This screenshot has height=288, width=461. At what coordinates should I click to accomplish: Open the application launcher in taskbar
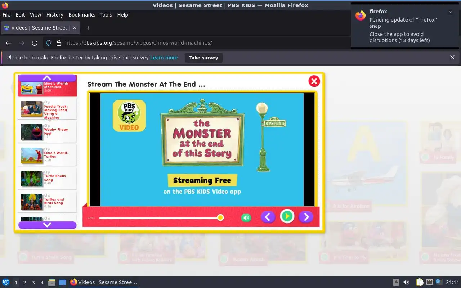coord(6,282)
